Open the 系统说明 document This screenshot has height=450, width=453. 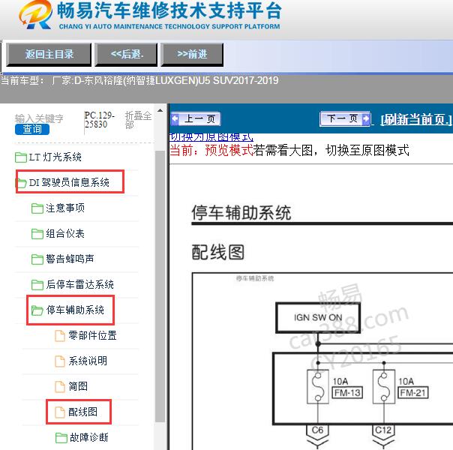[88, 361]
